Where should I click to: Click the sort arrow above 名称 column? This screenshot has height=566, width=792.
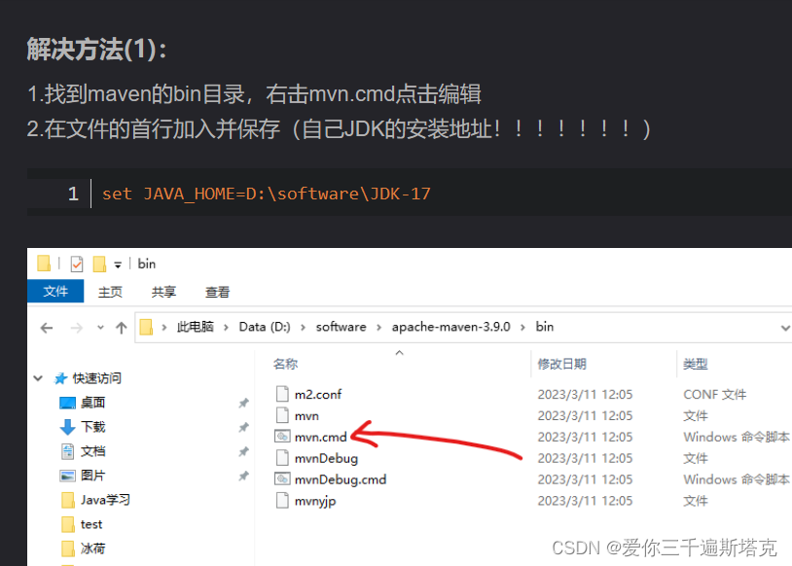point(399,354)
